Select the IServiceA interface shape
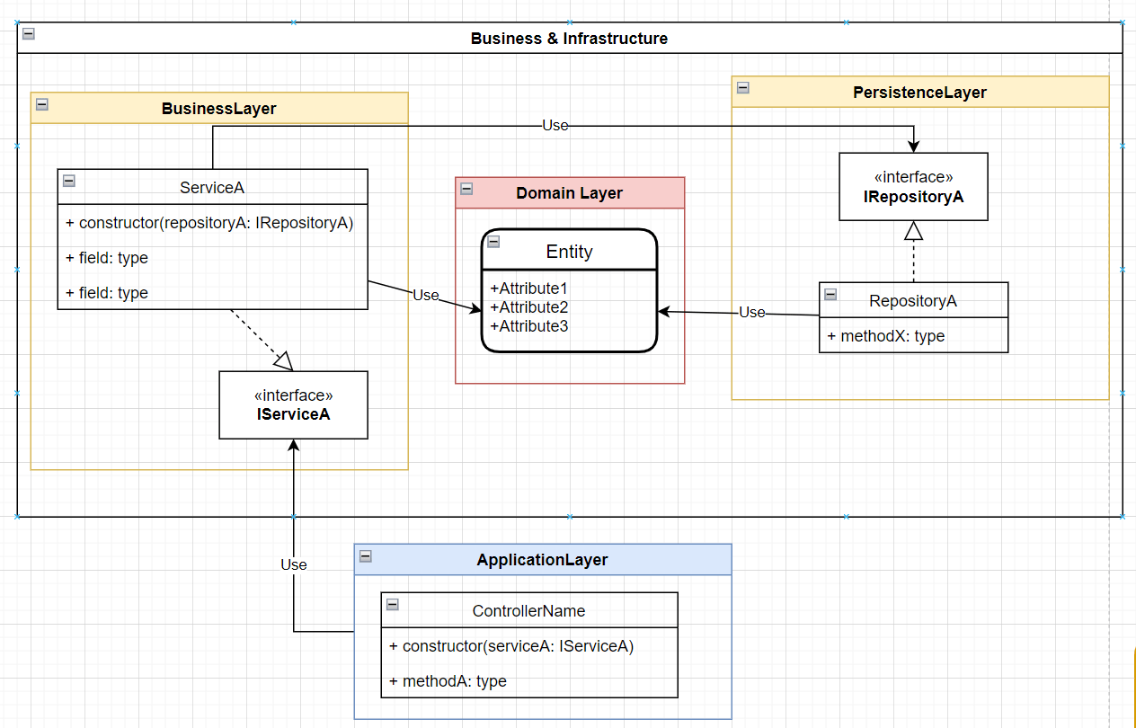1136x728 pixels. (x=293, y=404)
